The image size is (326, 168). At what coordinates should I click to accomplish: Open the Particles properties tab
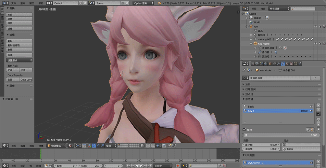(x=296, y=64)
